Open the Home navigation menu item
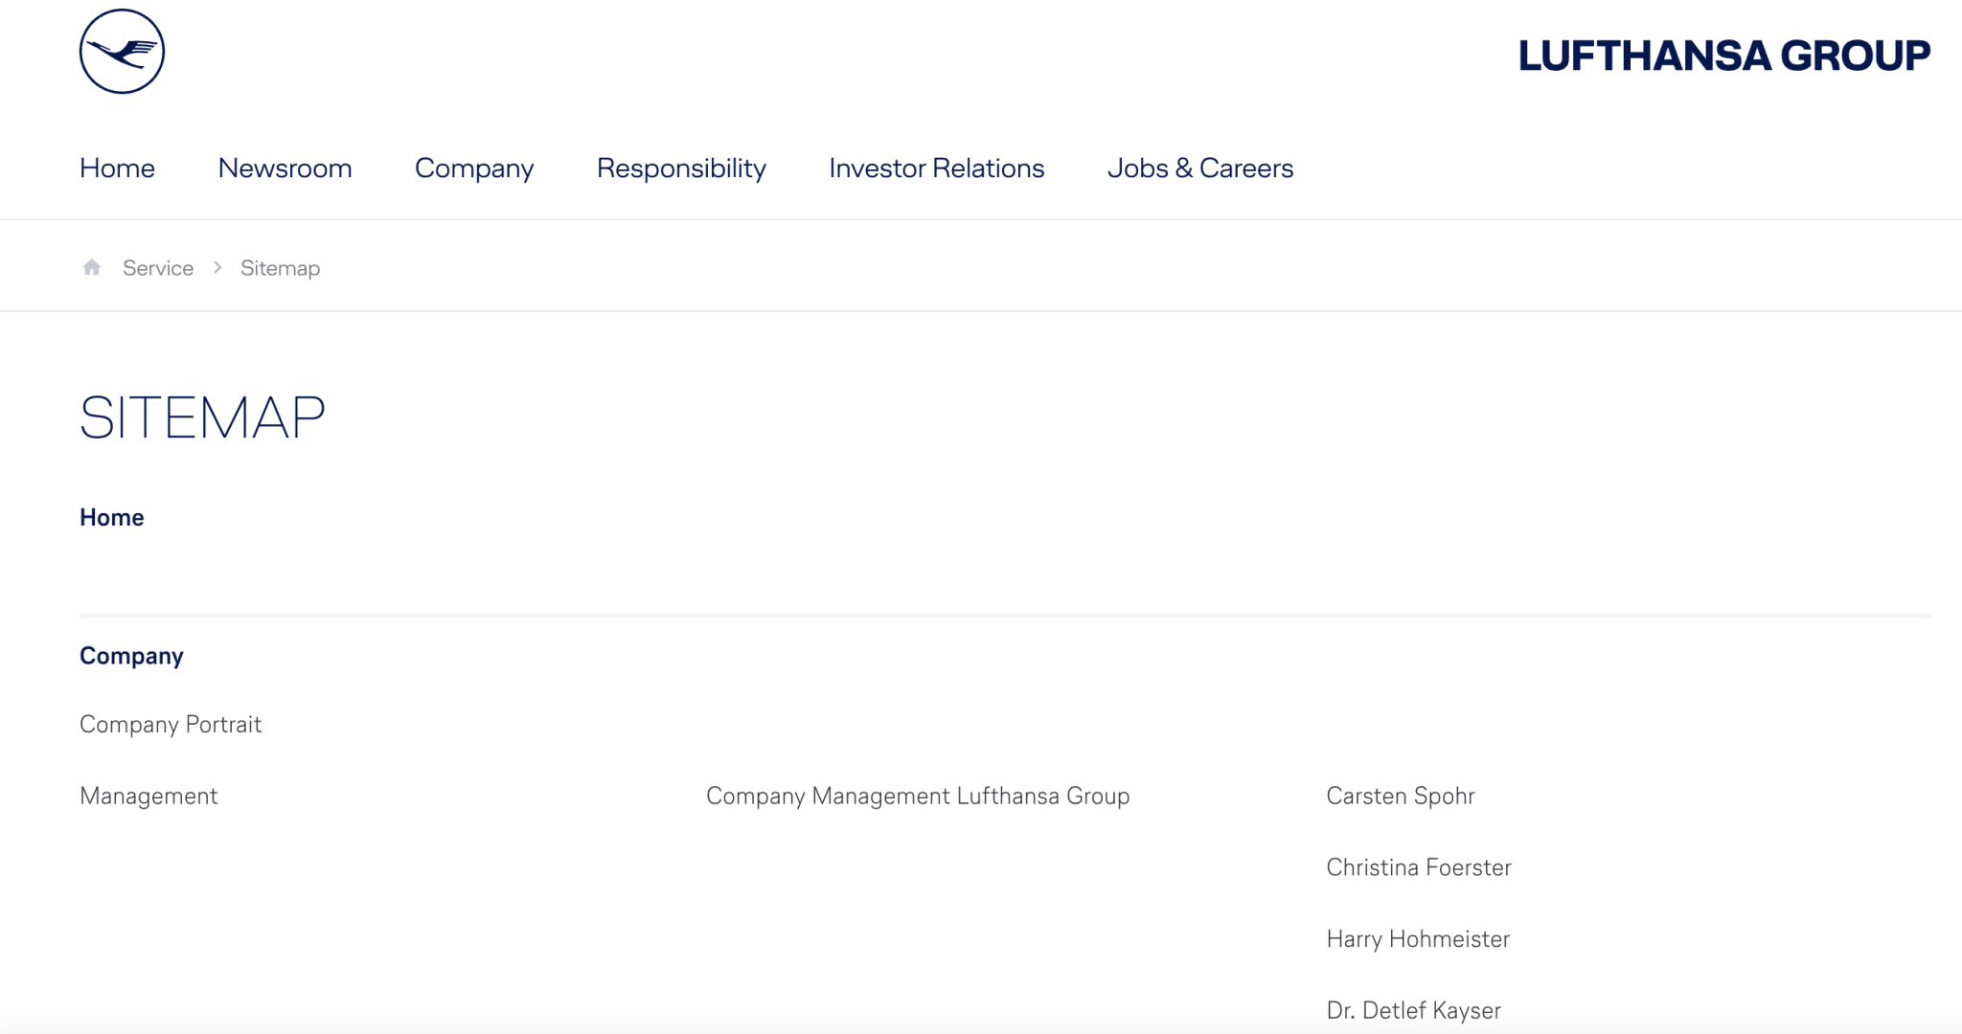Viewport: 1962px width, 1034px height. point(117,169)
